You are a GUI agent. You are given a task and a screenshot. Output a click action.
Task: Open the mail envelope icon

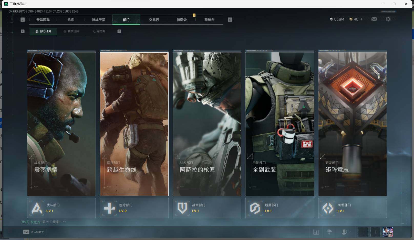[x=374, y=19]
